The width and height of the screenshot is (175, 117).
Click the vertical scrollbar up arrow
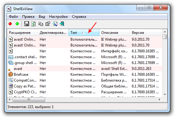tap(165, 32)
